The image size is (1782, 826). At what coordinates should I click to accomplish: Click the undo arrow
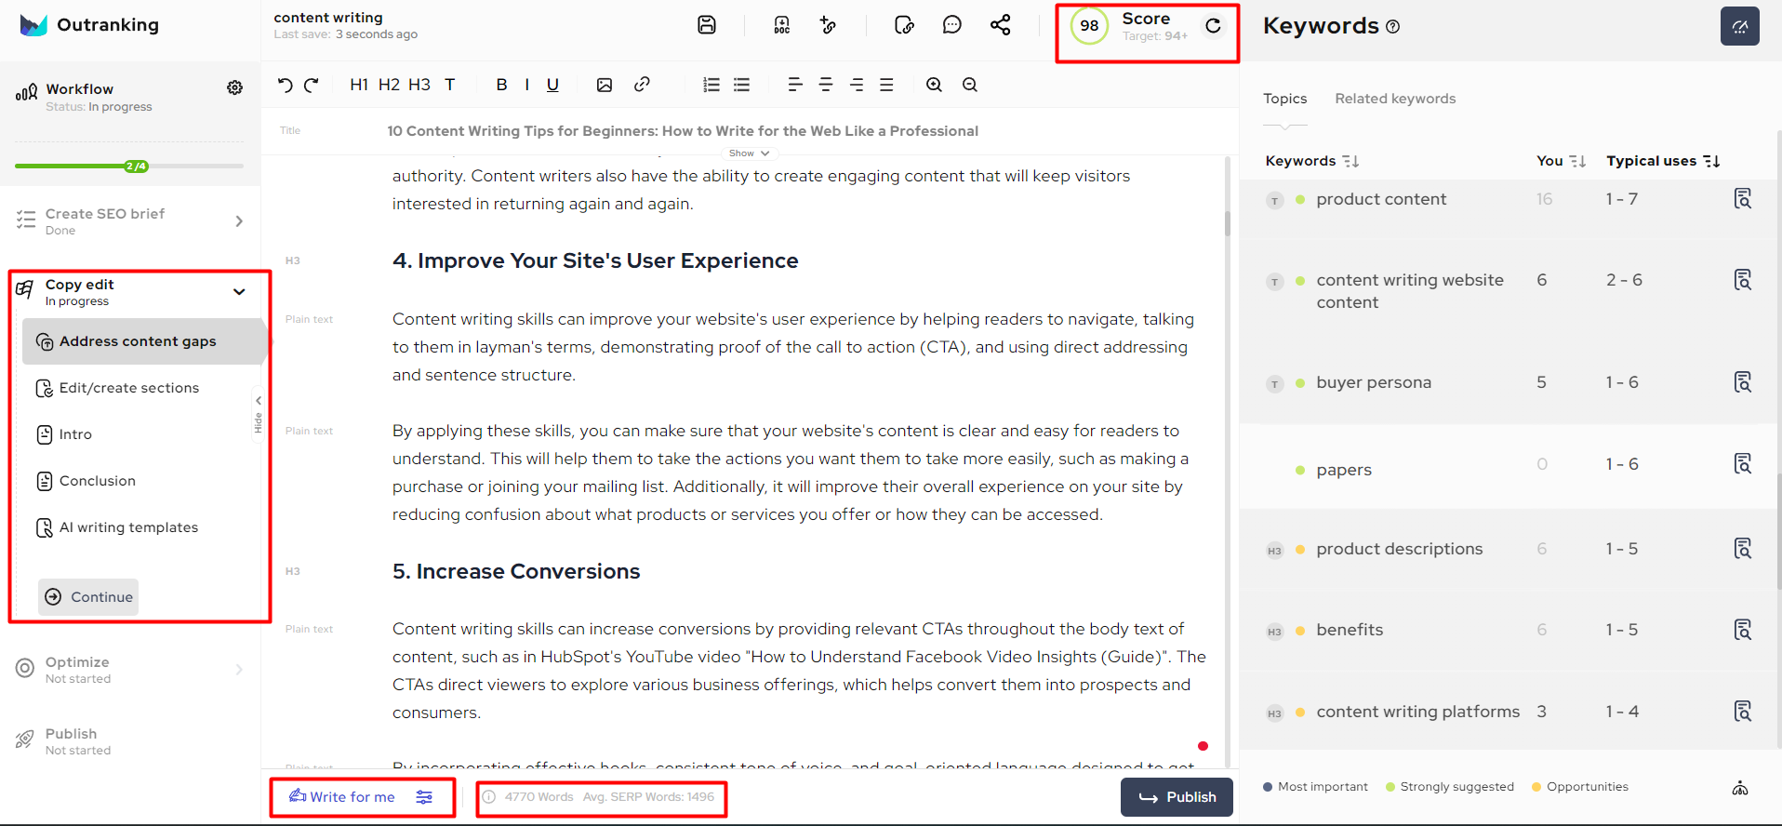285,85
